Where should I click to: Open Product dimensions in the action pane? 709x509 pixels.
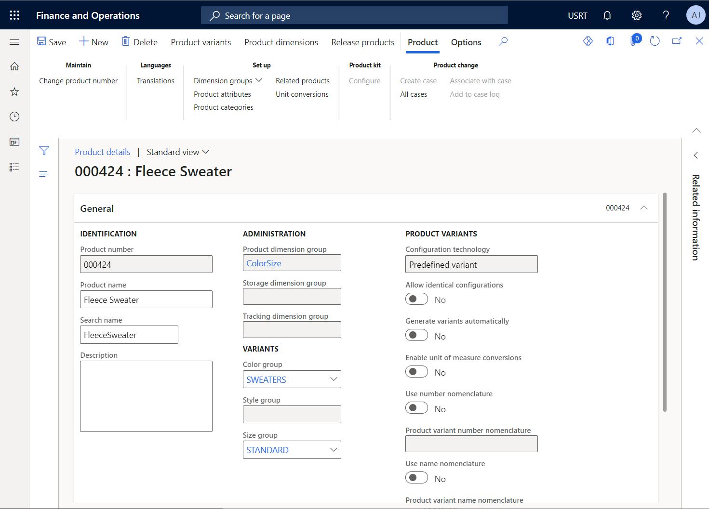click(281, 42)
